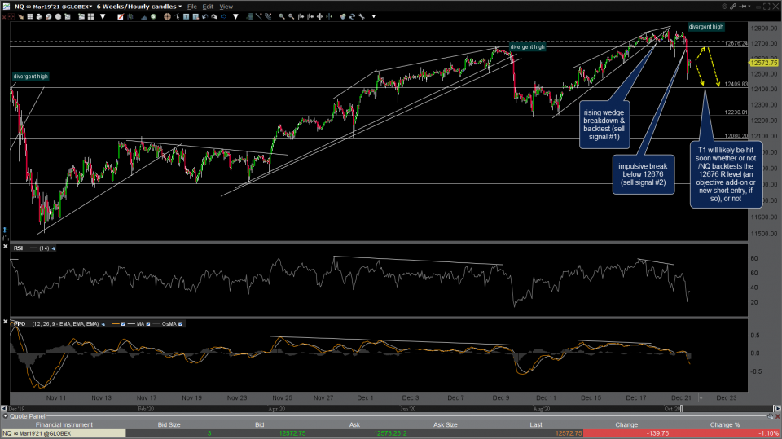Click the Dec 21 date label on axis
782x439 pixels.
[x=681, y=397]
